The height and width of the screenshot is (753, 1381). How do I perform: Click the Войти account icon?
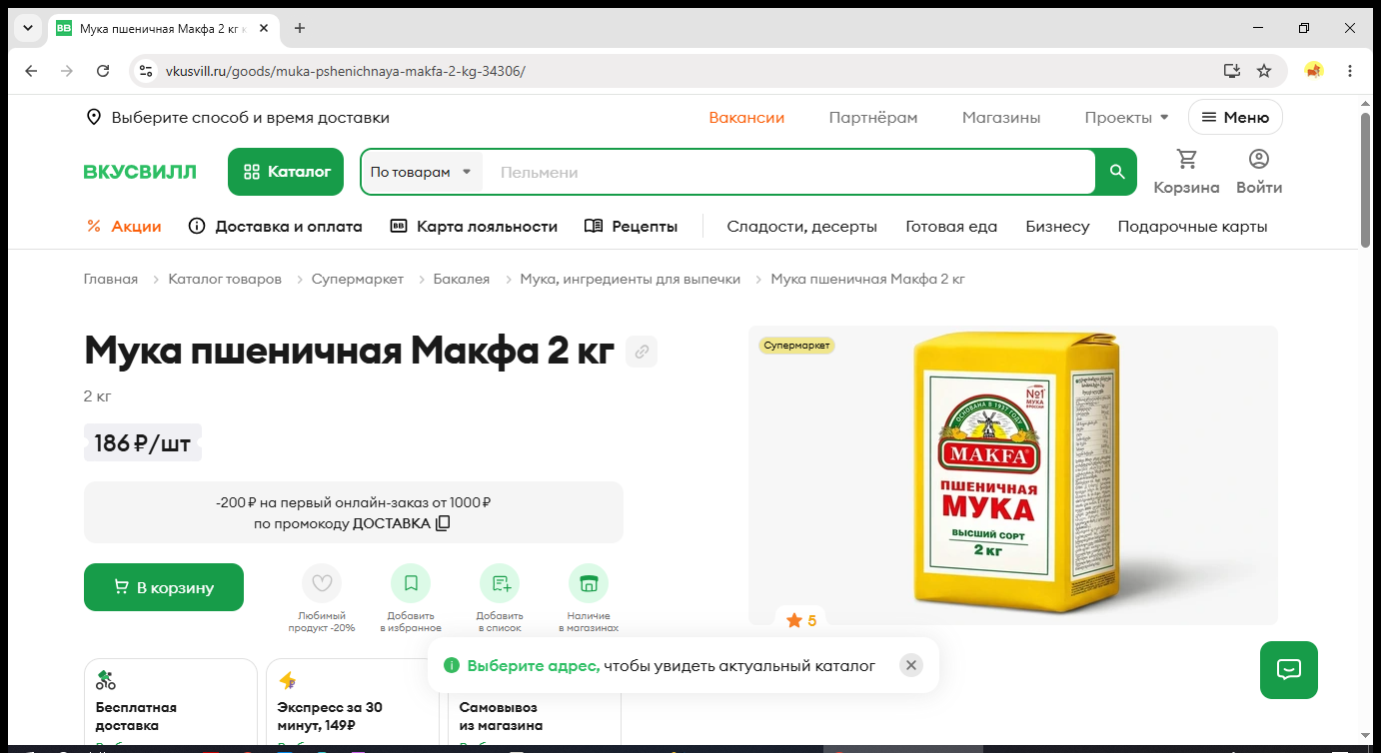click(x=1259, y=172)
